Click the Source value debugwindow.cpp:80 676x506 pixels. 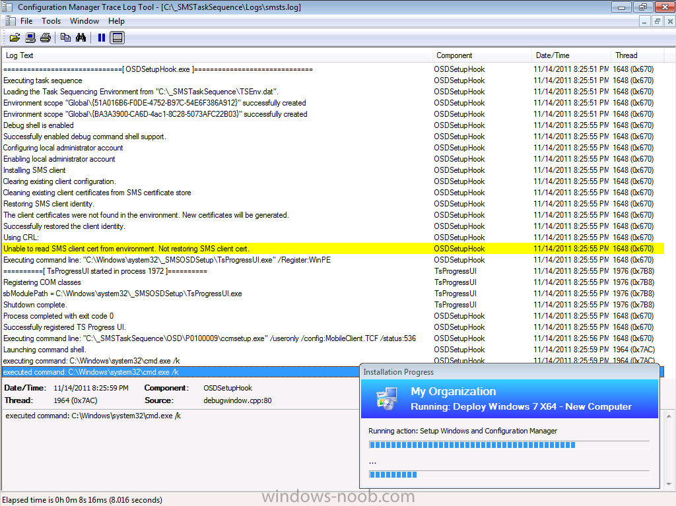(238, 400)
